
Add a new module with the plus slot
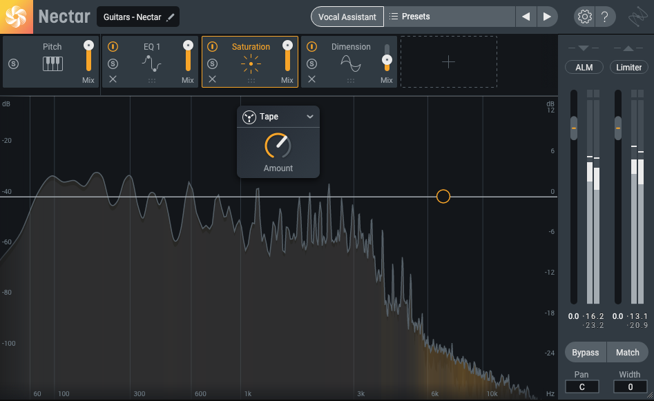(x=449, y=62)
